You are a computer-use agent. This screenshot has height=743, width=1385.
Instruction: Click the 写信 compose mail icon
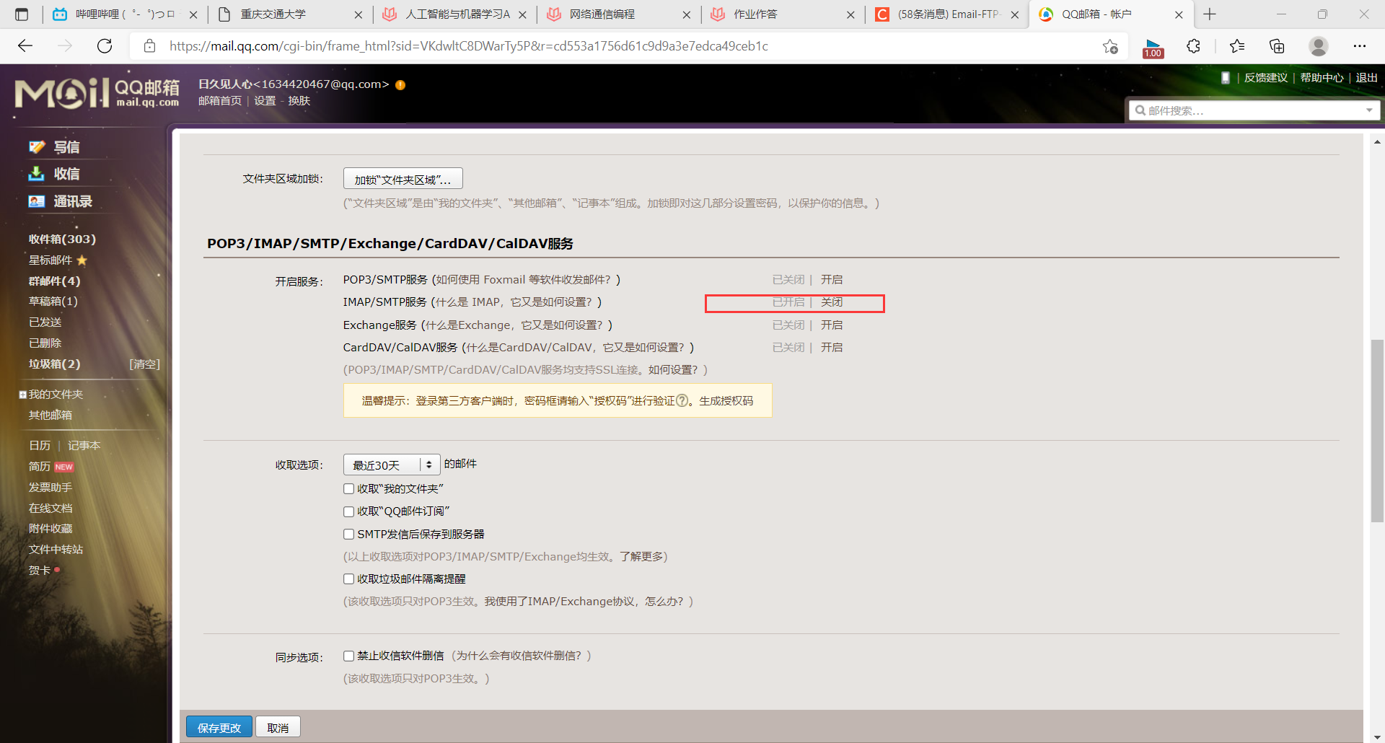(37, 146)
